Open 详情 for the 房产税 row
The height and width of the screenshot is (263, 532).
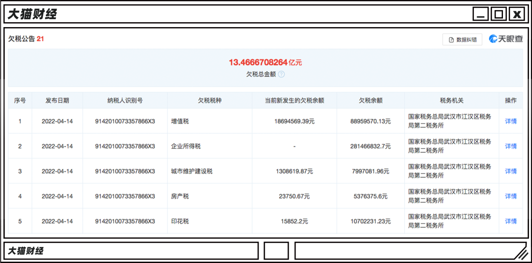tap(511, 196)
